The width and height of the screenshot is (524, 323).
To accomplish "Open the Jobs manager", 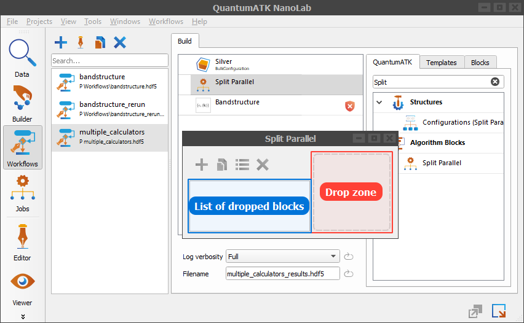I will coord(22,193).
